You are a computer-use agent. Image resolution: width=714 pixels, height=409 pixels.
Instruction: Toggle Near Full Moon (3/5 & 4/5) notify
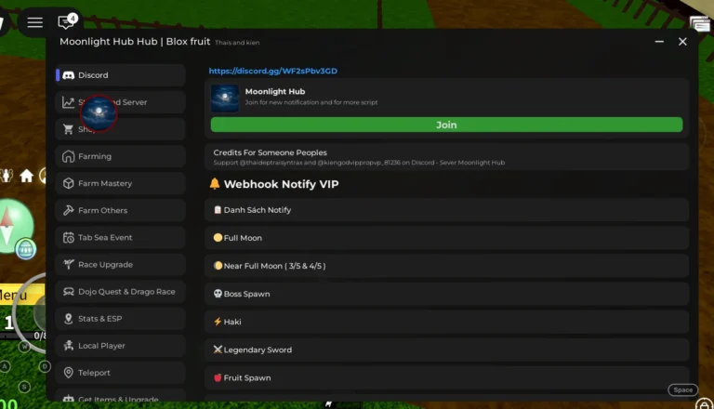[446, 266]
